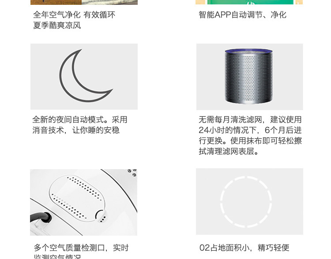This screenshot has width=331, height=259.
Task: Click the cropped landscape image at top left
Action: click(84, 2)
